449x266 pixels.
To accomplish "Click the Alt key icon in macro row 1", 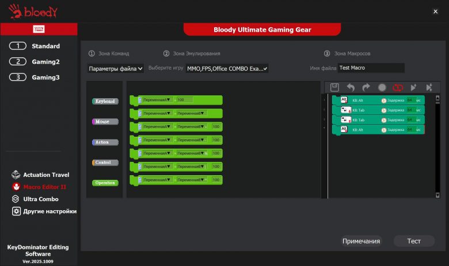I will (344, 100).
